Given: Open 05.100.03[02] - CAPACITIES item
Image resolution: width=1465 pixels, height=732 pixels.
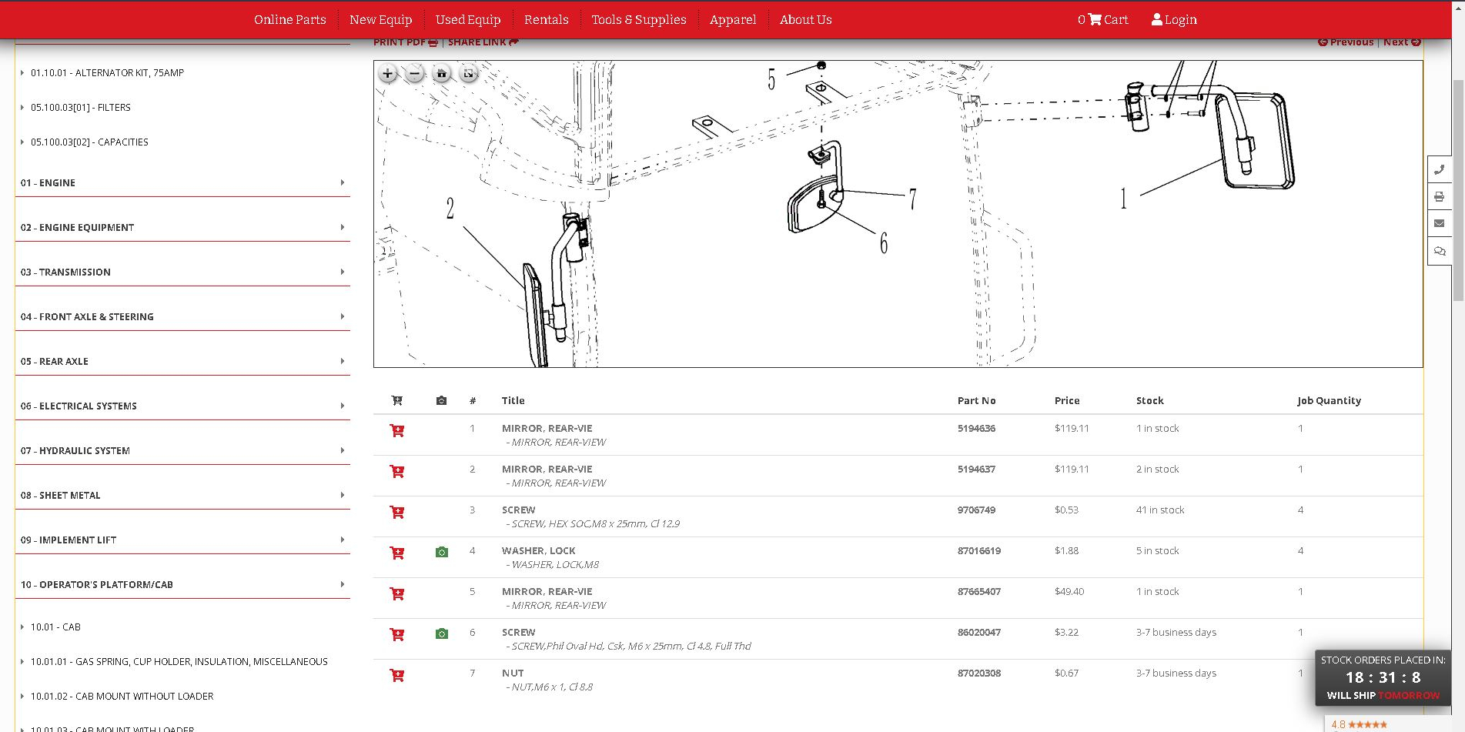Looking at the screenshot, I should tap(89, 142).
